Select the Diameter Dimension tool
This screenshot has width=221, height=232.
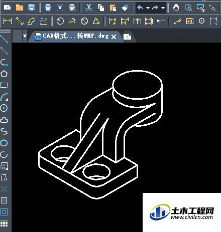pyautogui.click(x=84, y=21)
